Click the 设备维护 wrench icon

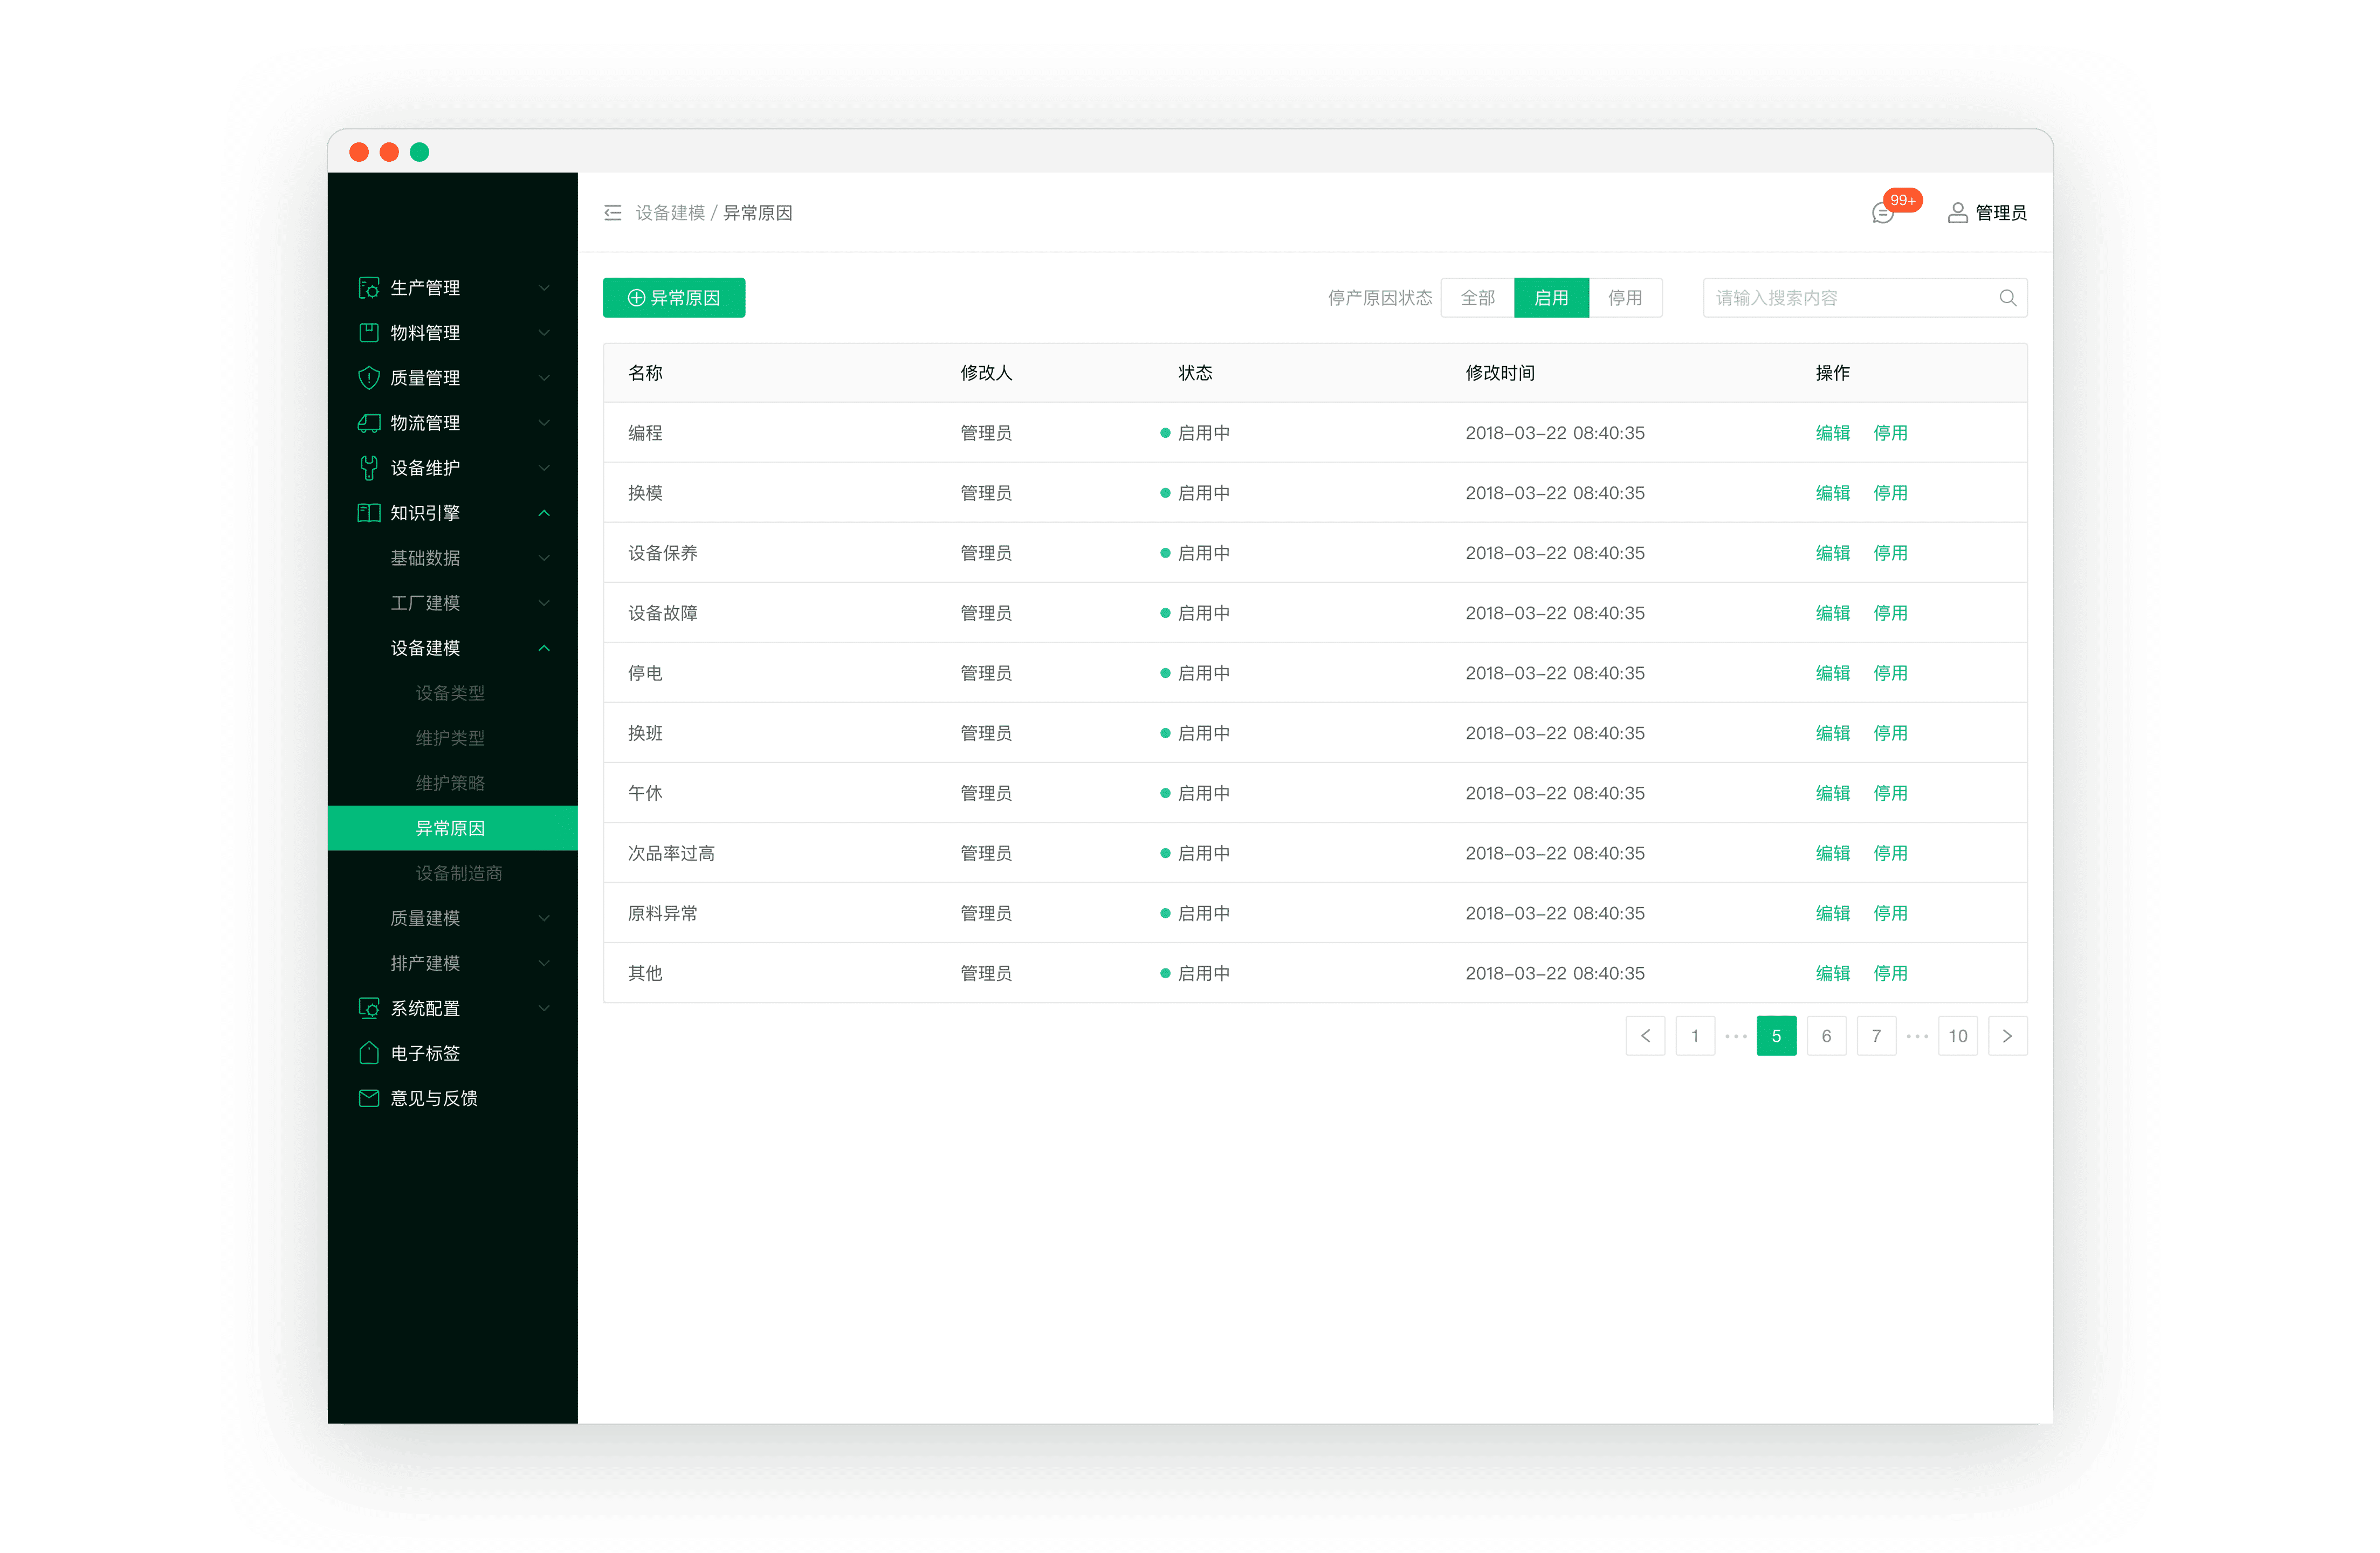369,468
